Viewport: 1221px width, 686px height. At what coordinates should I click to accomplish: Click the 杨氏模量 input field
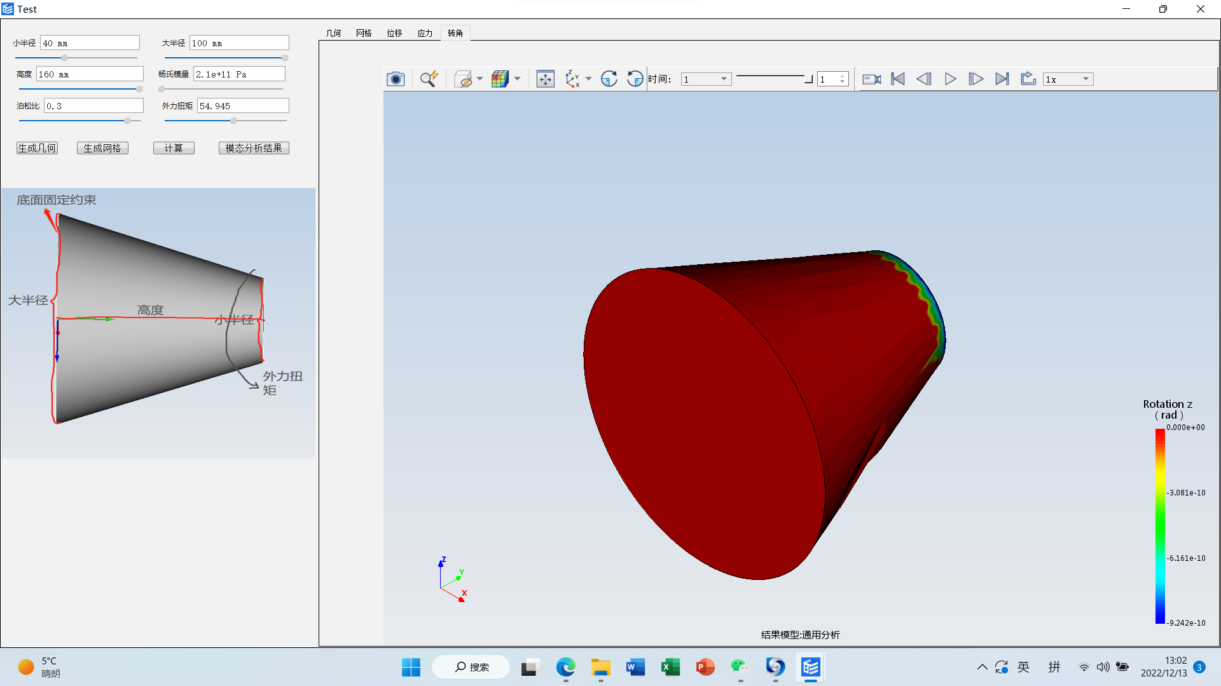(x=239, y=74)
